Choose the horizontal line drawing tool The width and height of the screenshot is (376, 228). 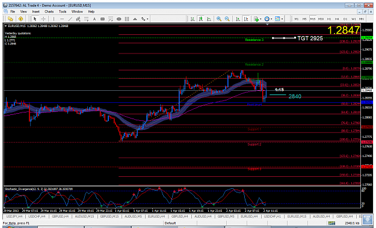62,19
